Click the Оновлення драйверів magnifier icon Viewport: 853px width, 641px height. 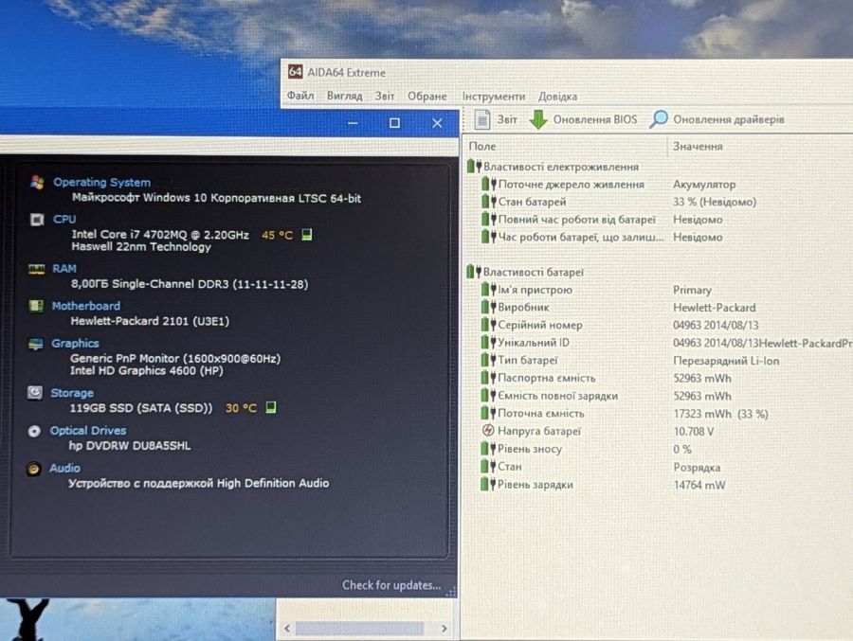click(659, 119)
